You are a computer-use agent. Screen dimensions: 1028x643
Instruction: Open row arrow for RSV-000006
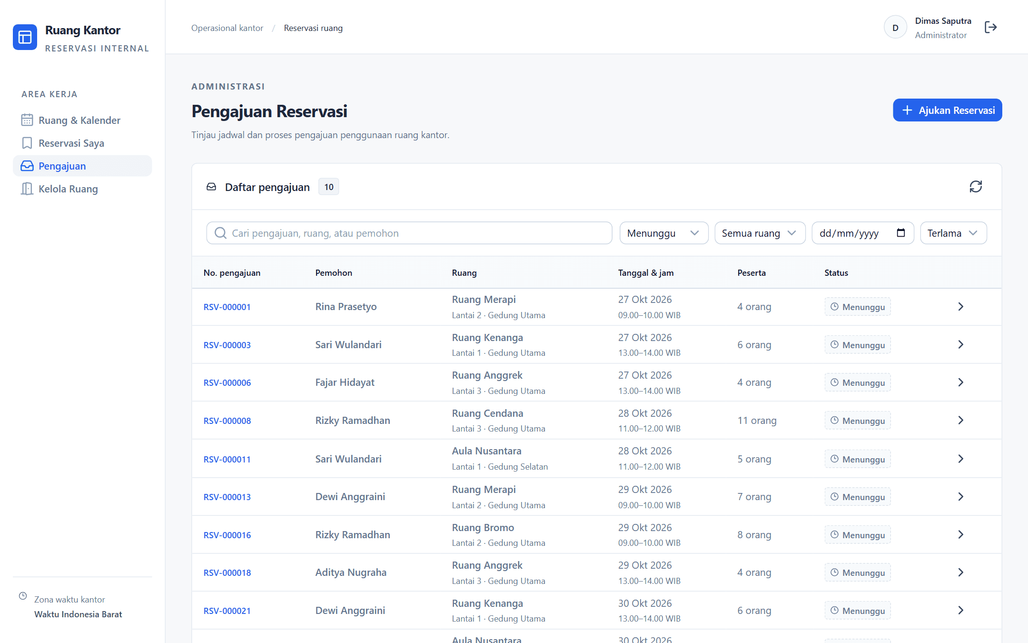[x=960, y=382]
